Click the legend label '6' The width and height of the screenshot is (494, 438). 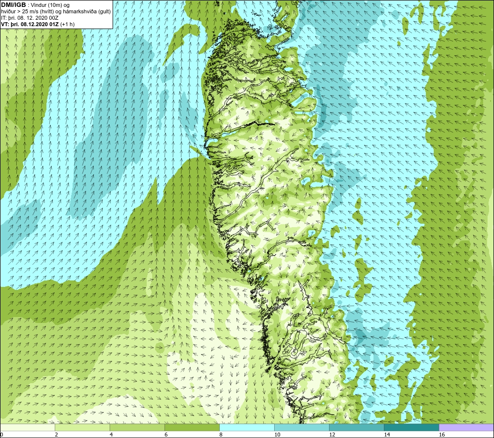pos(166,435)
